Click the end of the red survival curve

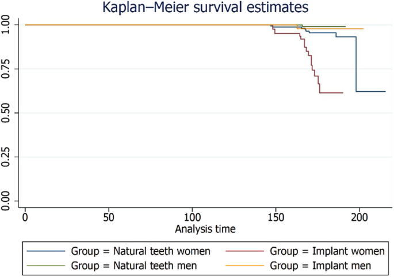(342, 93)
